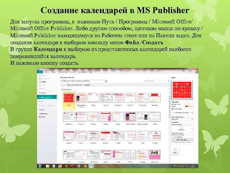This screenshot has width=230, height=173.
Task: Click the Выход exit icon in sidebar
Action: tap(40, 117)
